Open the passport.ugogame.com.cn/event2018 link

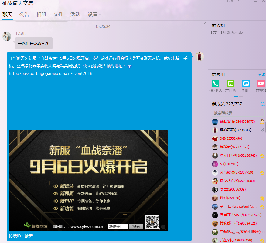50,73
